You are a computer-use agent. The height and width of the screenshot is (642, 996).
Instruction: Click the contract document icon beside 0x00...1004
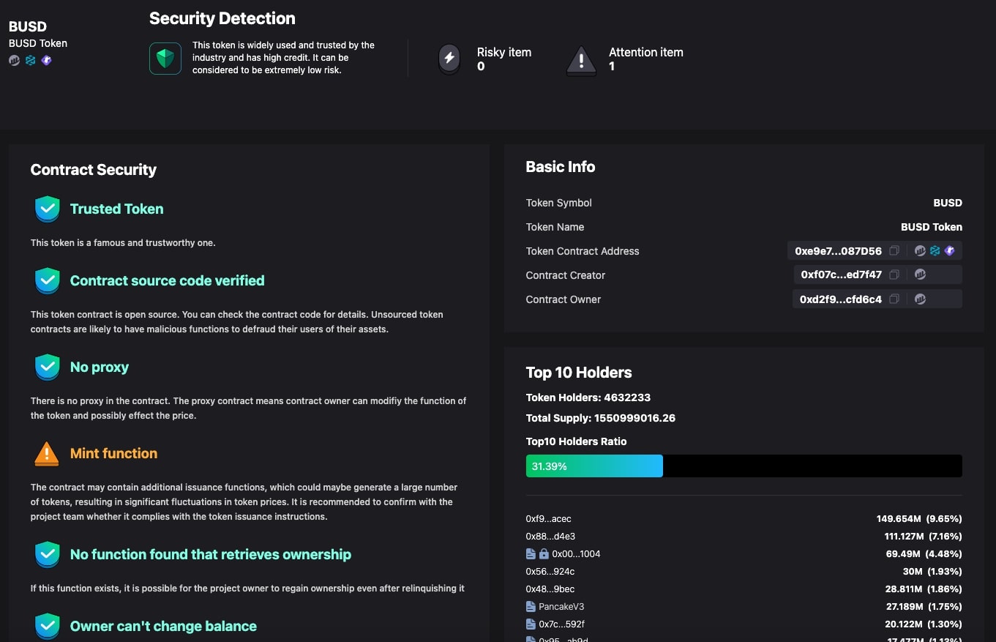(531, 554)
